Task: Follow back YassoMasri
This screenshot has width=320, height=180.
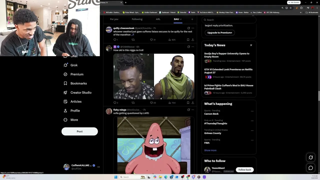Action: 245,170
